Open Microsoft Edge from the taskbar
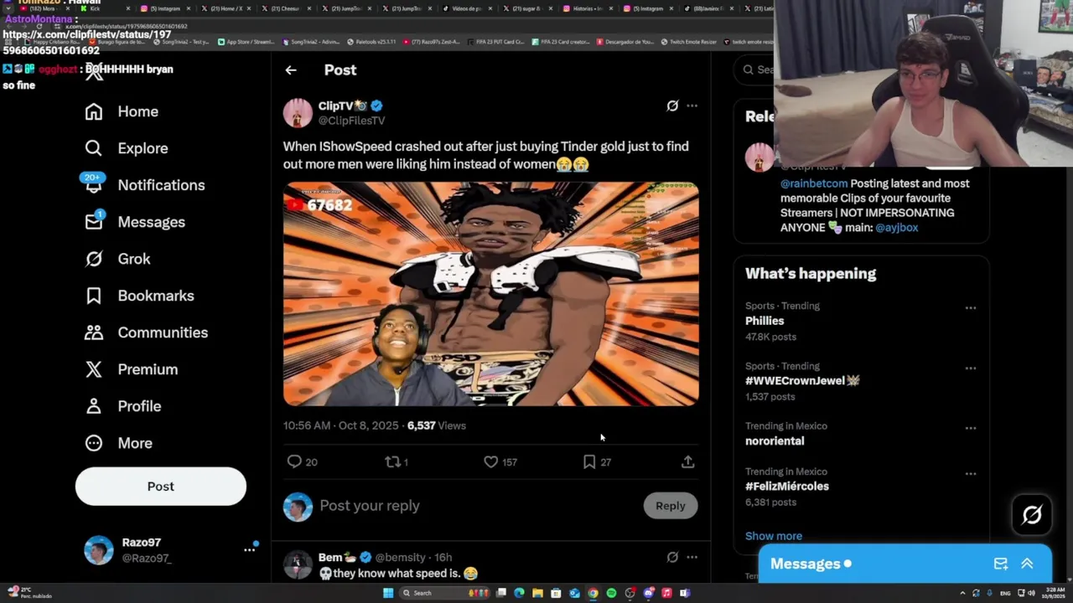 pos(519,593)
